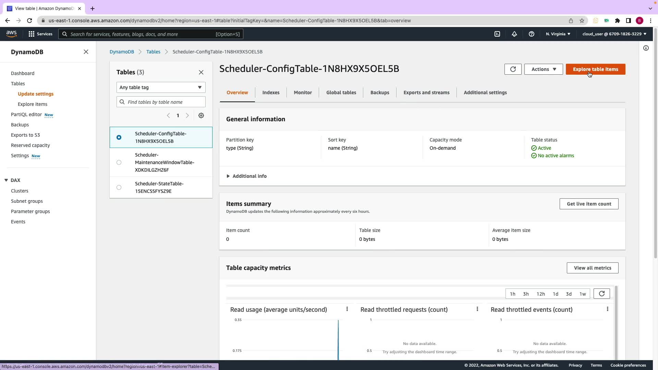Set metrics time range to 12h
The width and height of the screenshot is (658, 370).
pos(540,294)
